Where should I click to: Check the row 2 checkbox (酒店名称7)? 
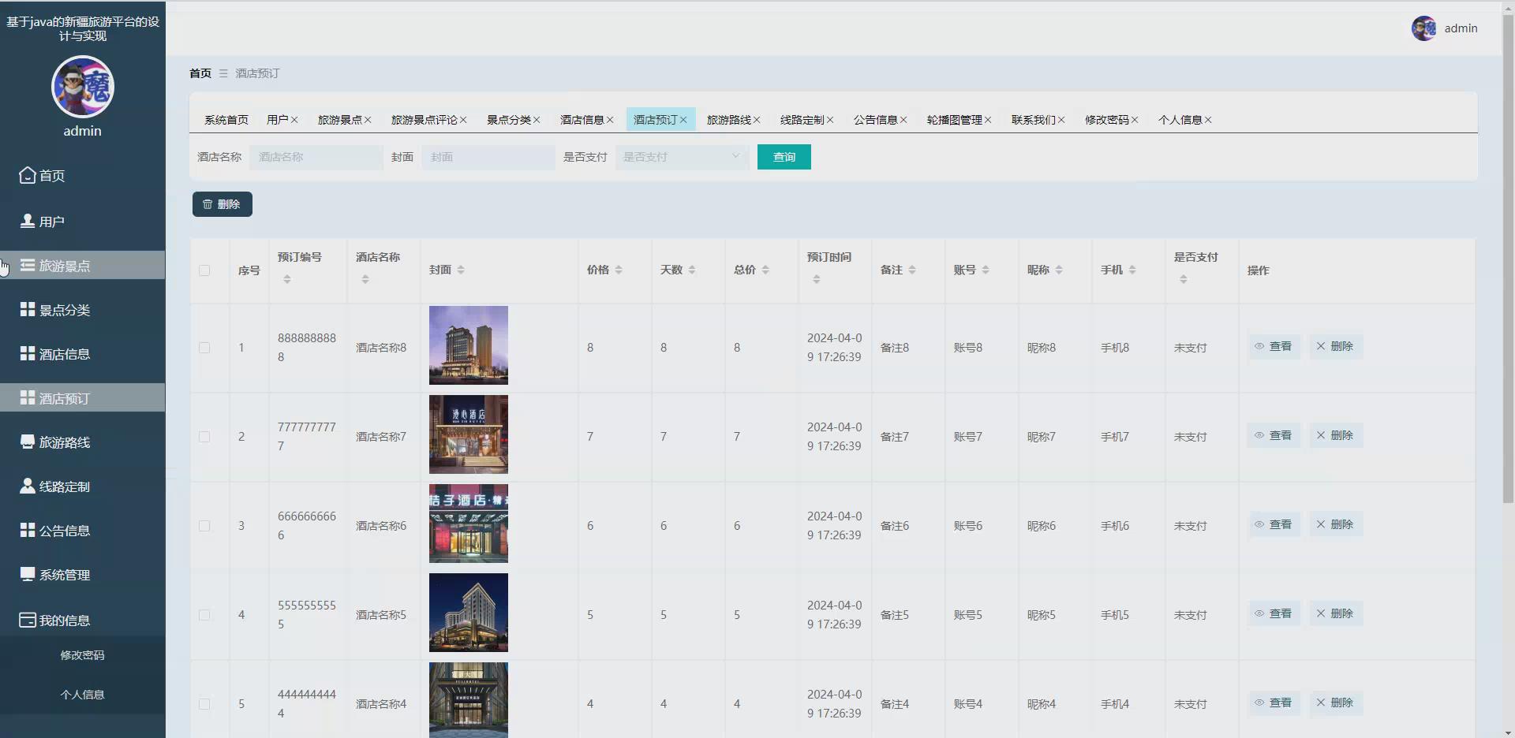[x=204, y=437]
